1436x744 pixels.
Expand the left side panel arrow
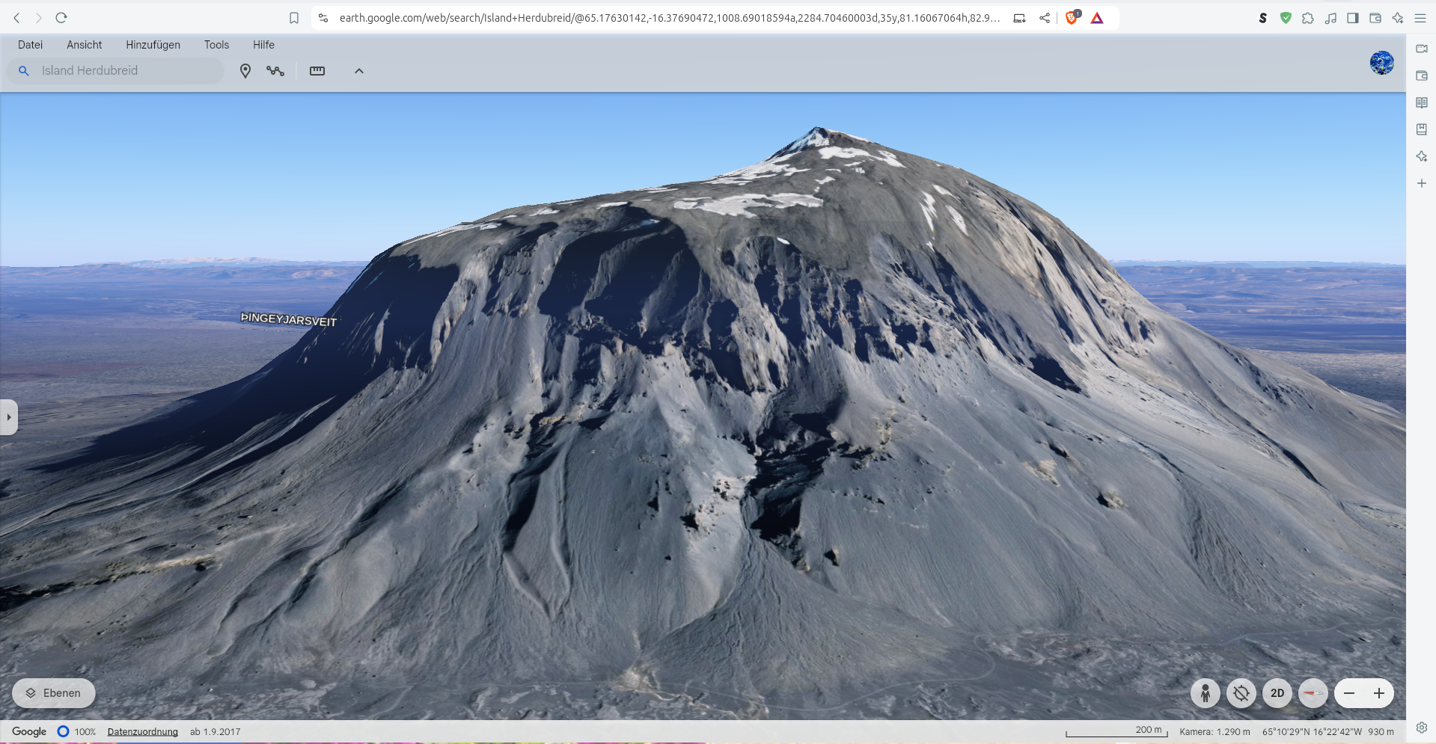click(x=8, y=417)
